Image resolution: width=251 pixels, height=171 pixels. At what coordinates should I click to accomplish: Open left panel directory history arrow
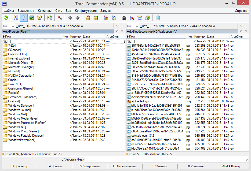pyautogui.click(x=122, y=31)
